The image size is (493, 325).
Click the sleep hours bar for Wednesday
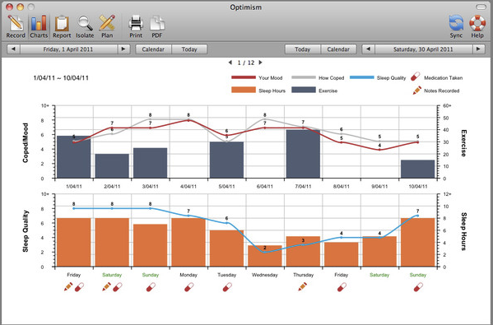pos(265,256)
